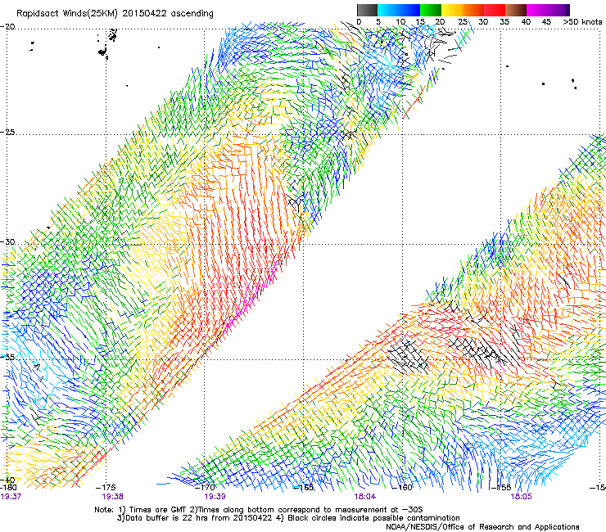Viewport: 606px width, 532px height.
Task: Click the '-155' longitude axis label
Action: coord(501,488)
